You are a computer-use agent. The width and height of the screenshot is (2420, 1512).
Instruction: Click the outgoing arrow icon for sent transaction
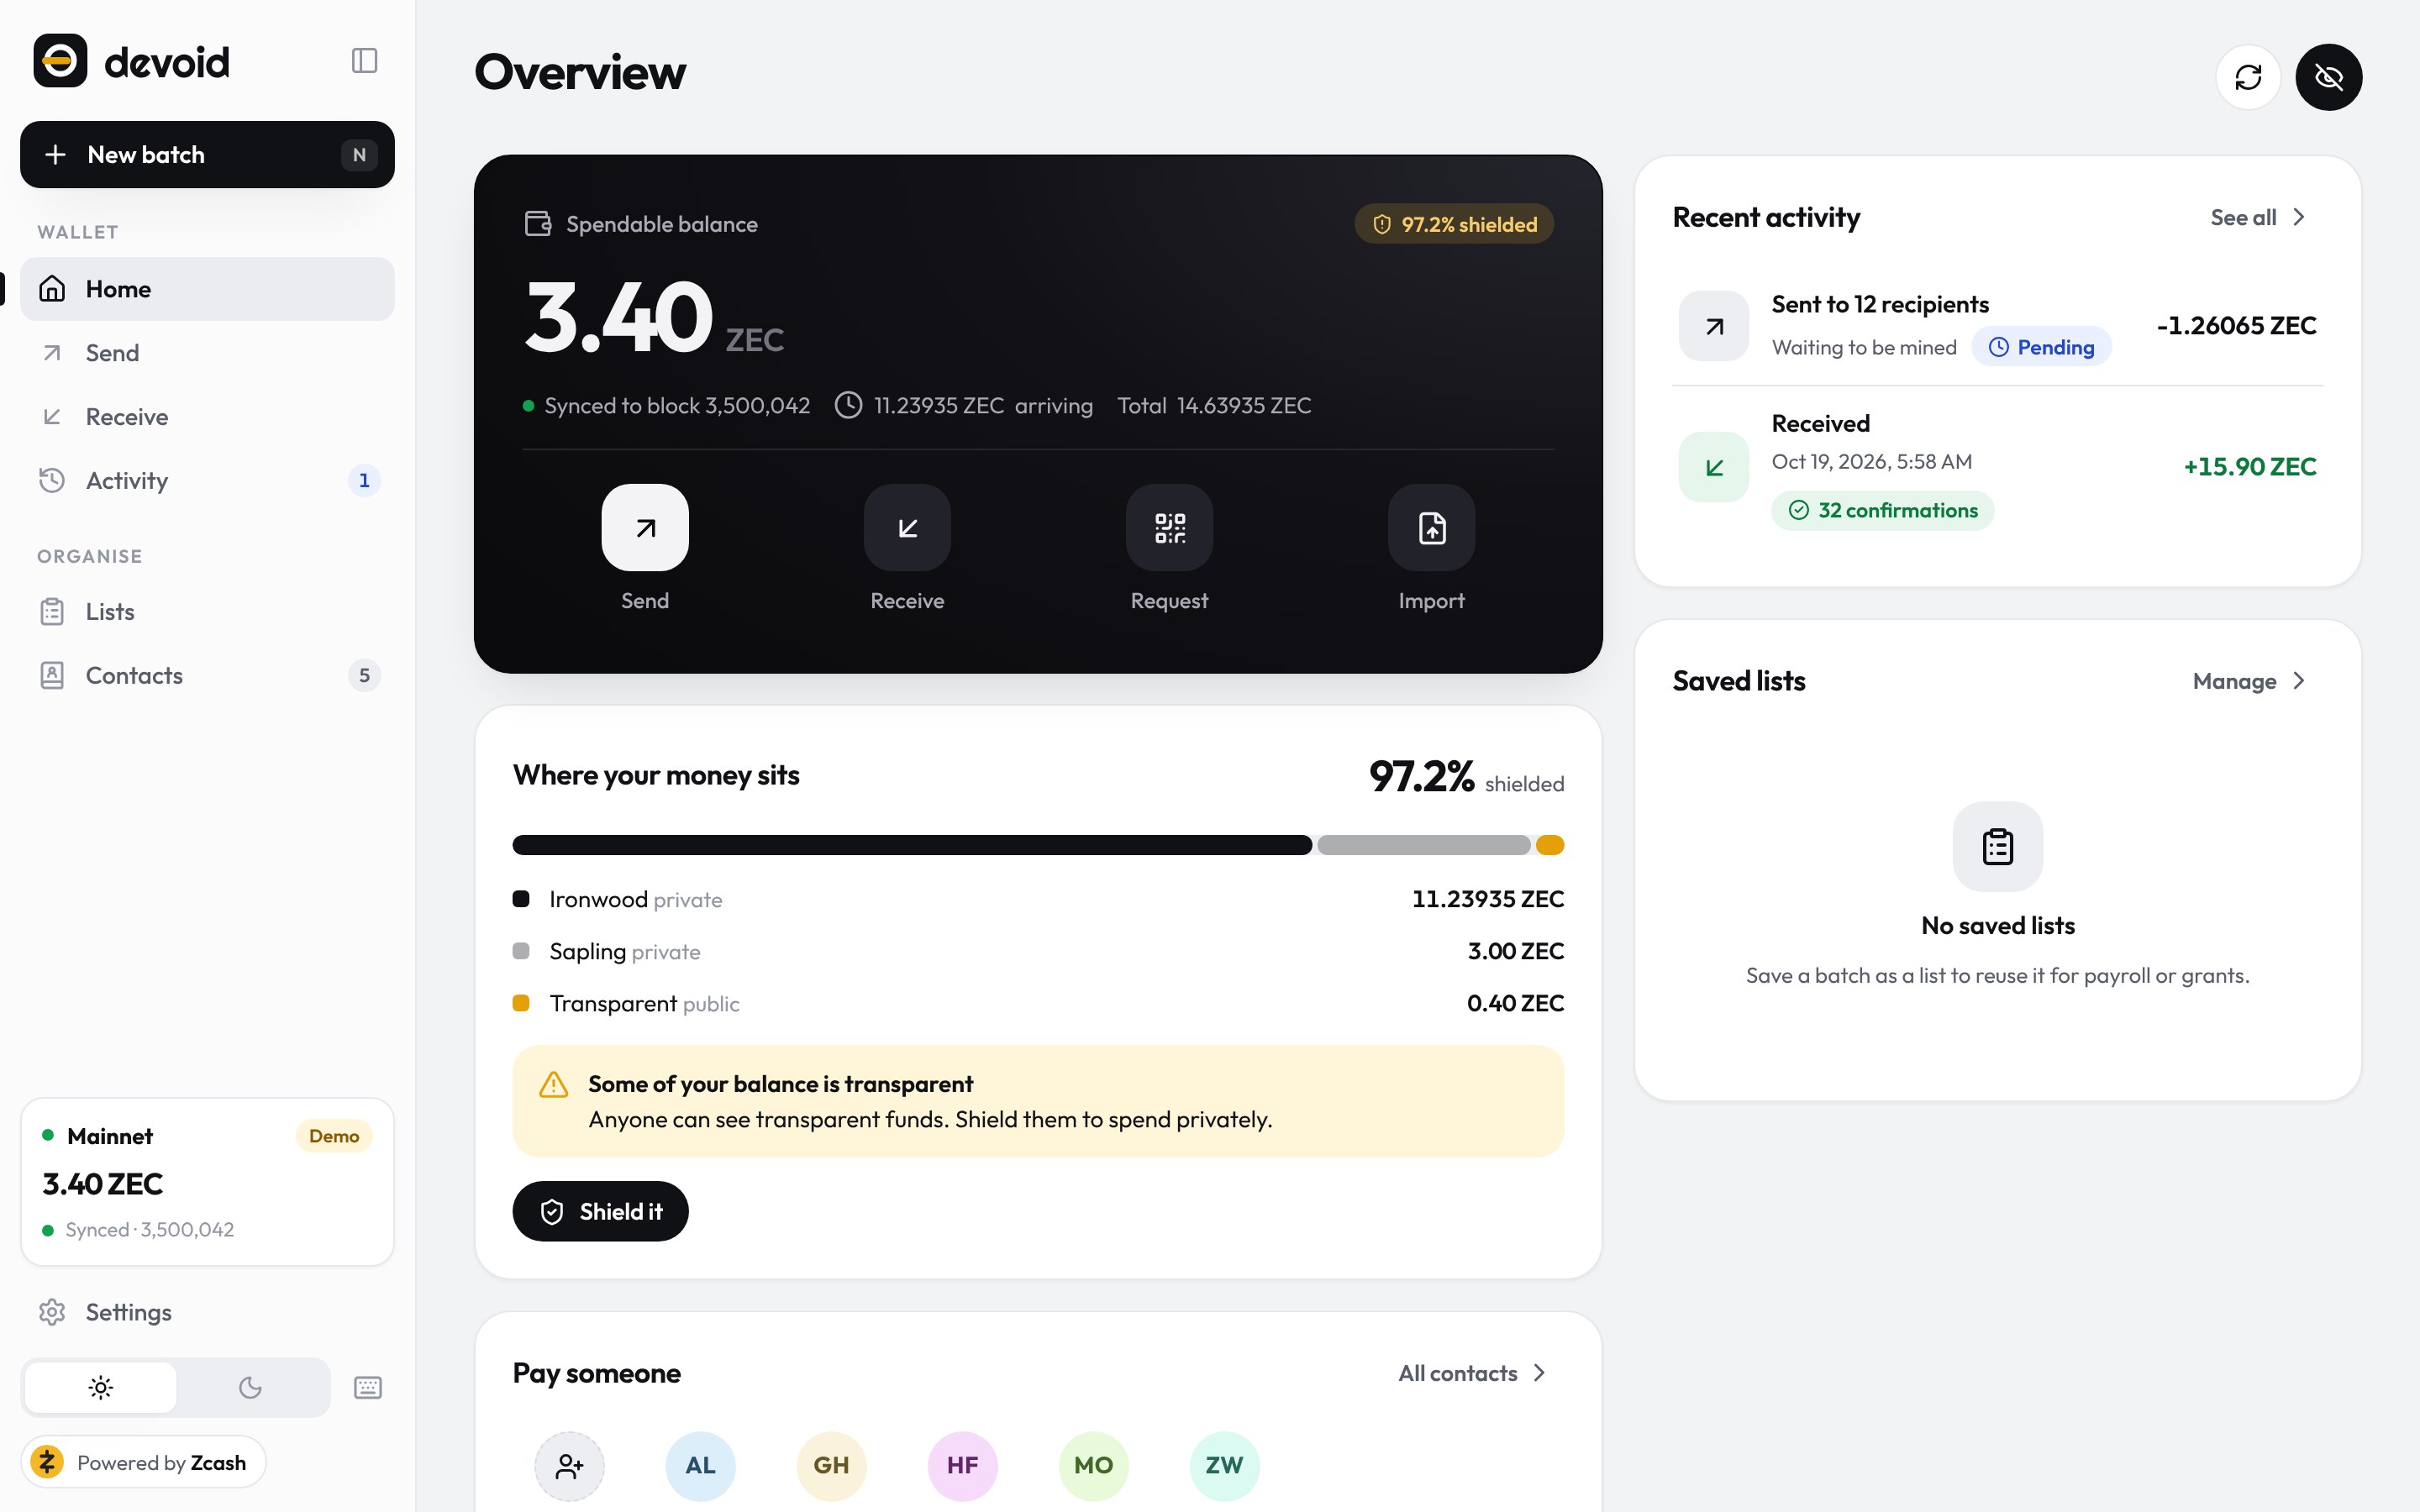tap(1714, 326)
